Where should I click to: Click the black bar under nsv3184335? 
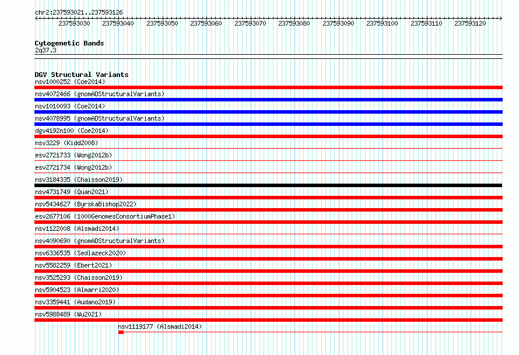pos(268,185)
